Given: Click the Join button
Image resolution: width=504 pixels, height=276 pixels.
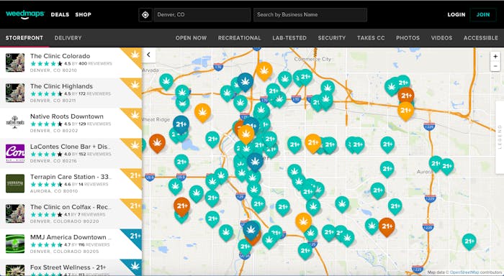Looking at the screenshot, I should coord(483,15).
